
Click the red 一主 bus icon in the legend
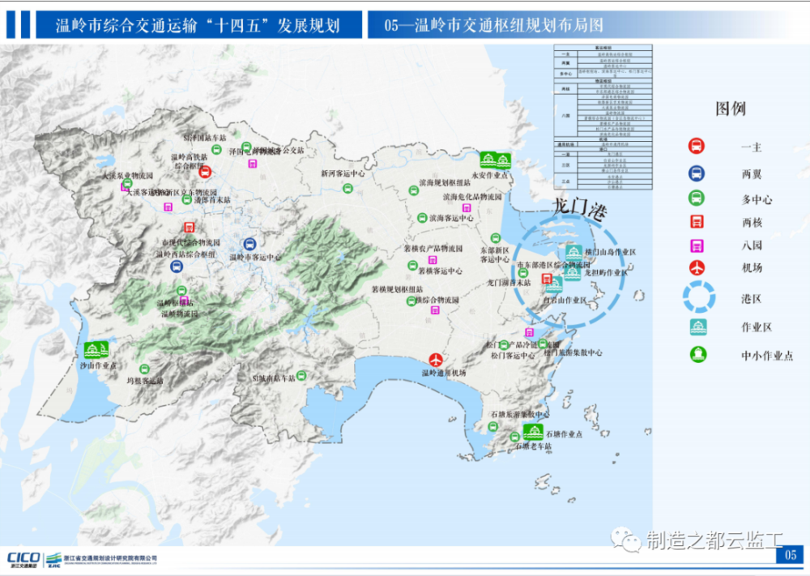point(697,146)
